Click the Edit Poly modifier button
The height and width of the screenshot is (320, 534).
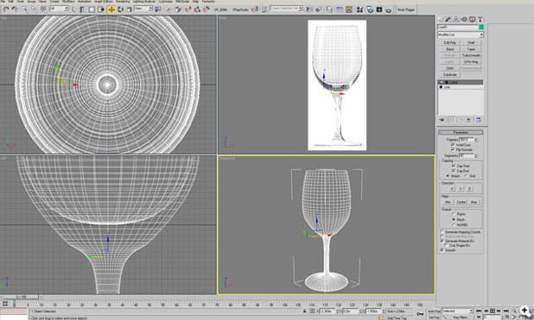point(450,43)
